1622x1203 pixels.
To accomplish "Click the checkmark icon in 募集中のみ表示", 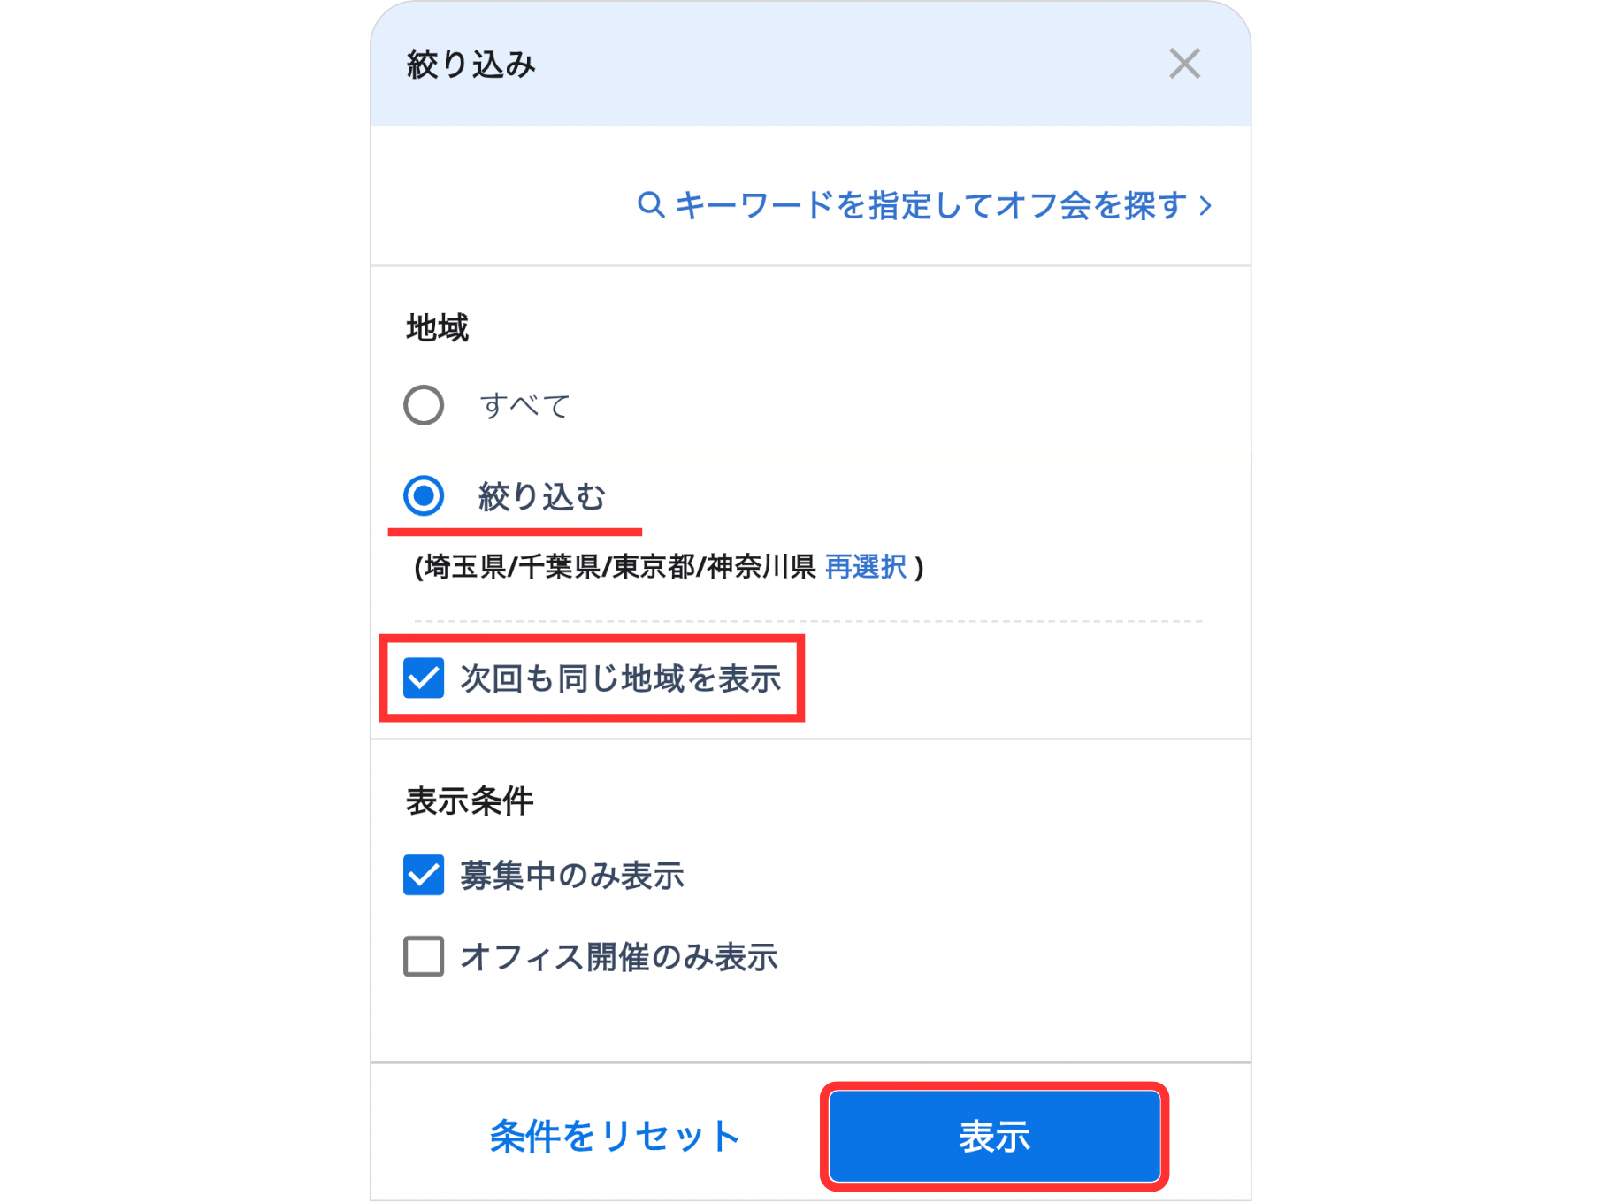I will coord(424,875).
